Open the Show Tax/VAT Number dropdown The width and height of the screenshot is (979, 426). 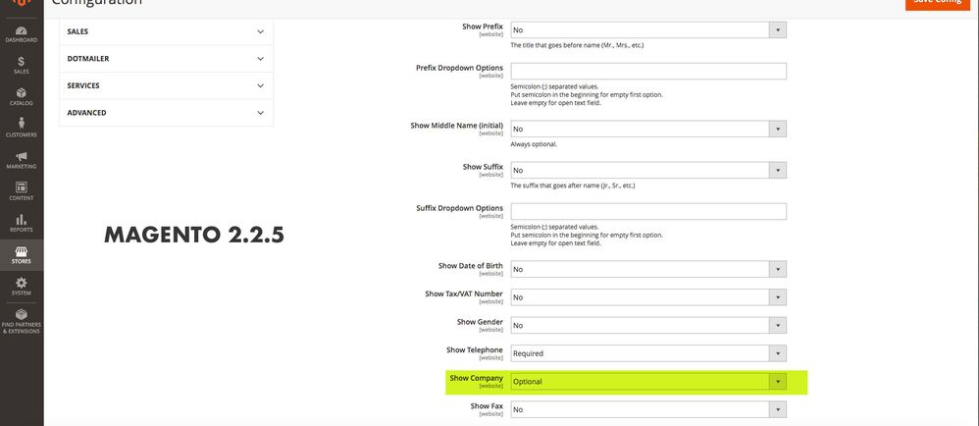click(648, 297)
